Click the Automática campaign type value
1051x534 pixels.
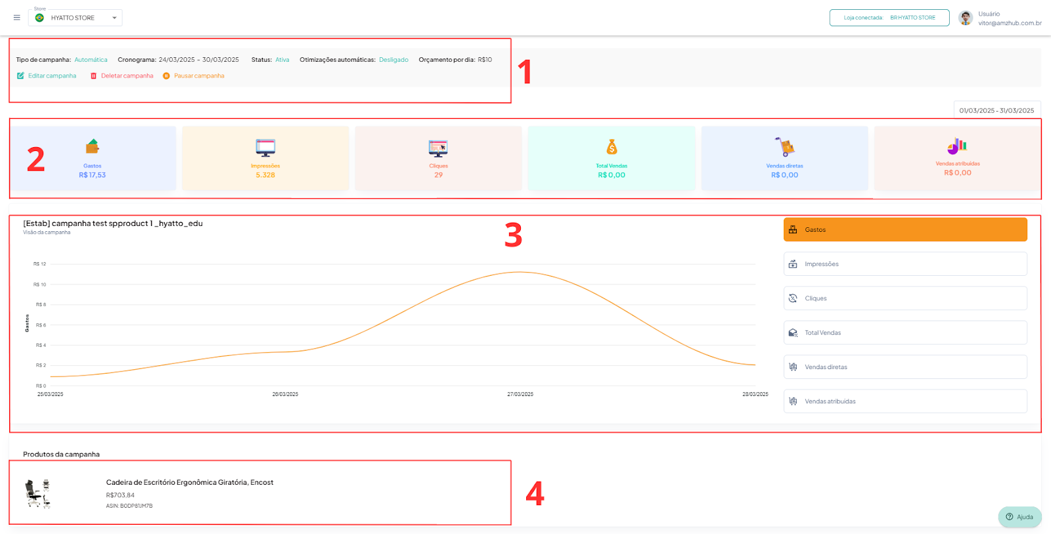91,60
